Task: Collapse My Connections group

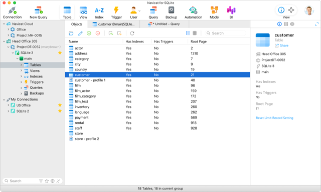Action: [4, 99]
